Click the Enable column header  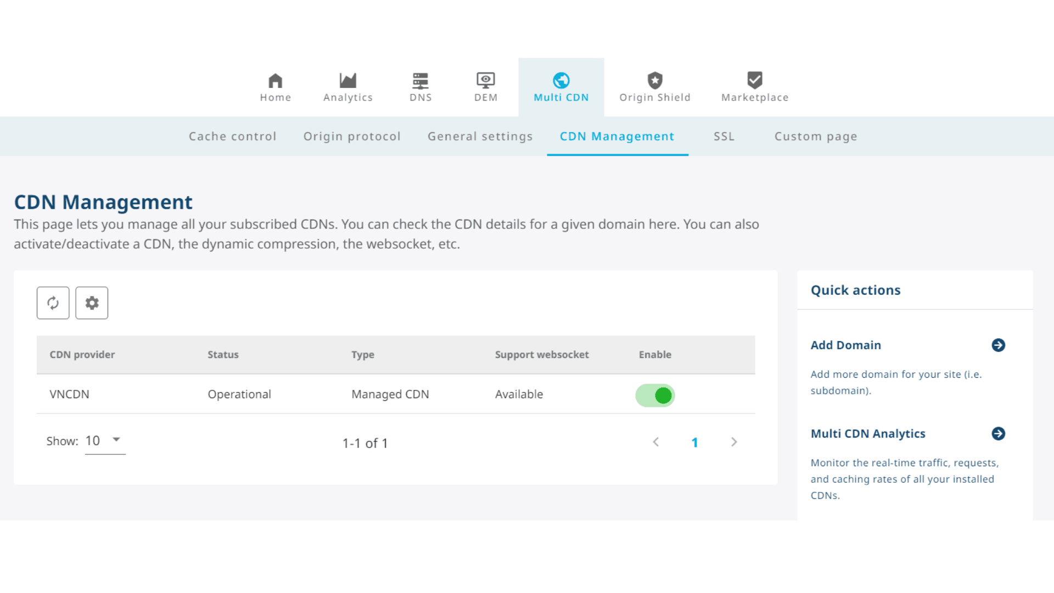click(x=655, y=355)
